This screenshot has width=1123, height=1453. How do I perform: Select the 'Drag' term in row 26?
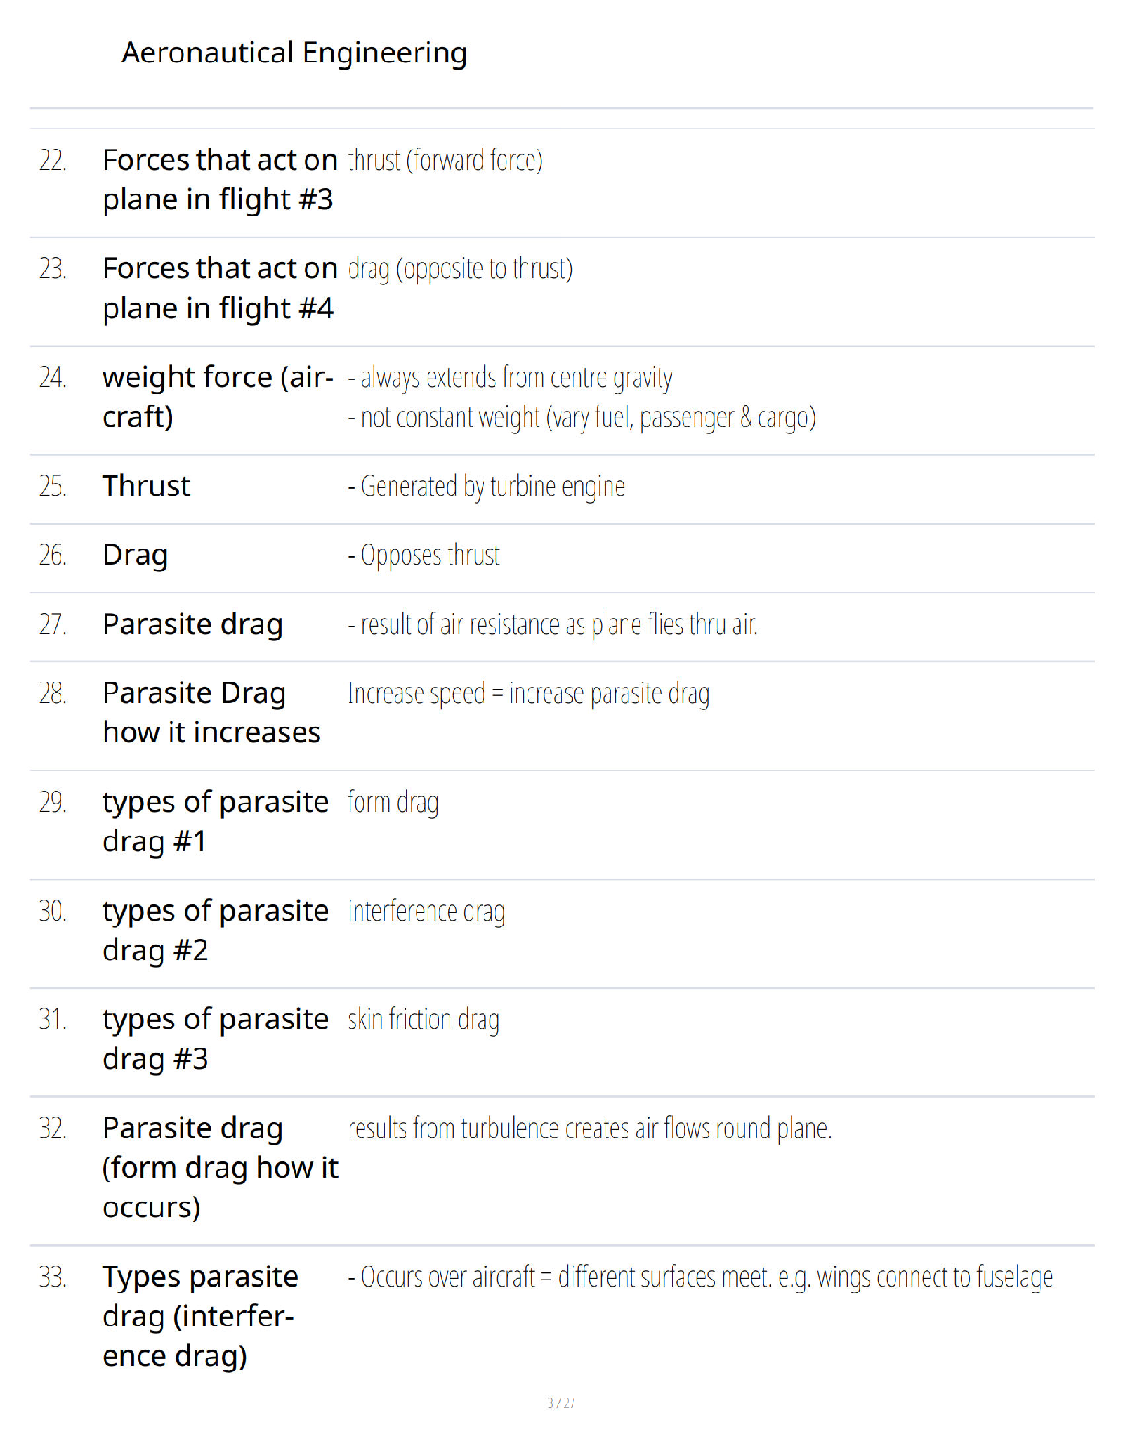[x=135, y=556]
